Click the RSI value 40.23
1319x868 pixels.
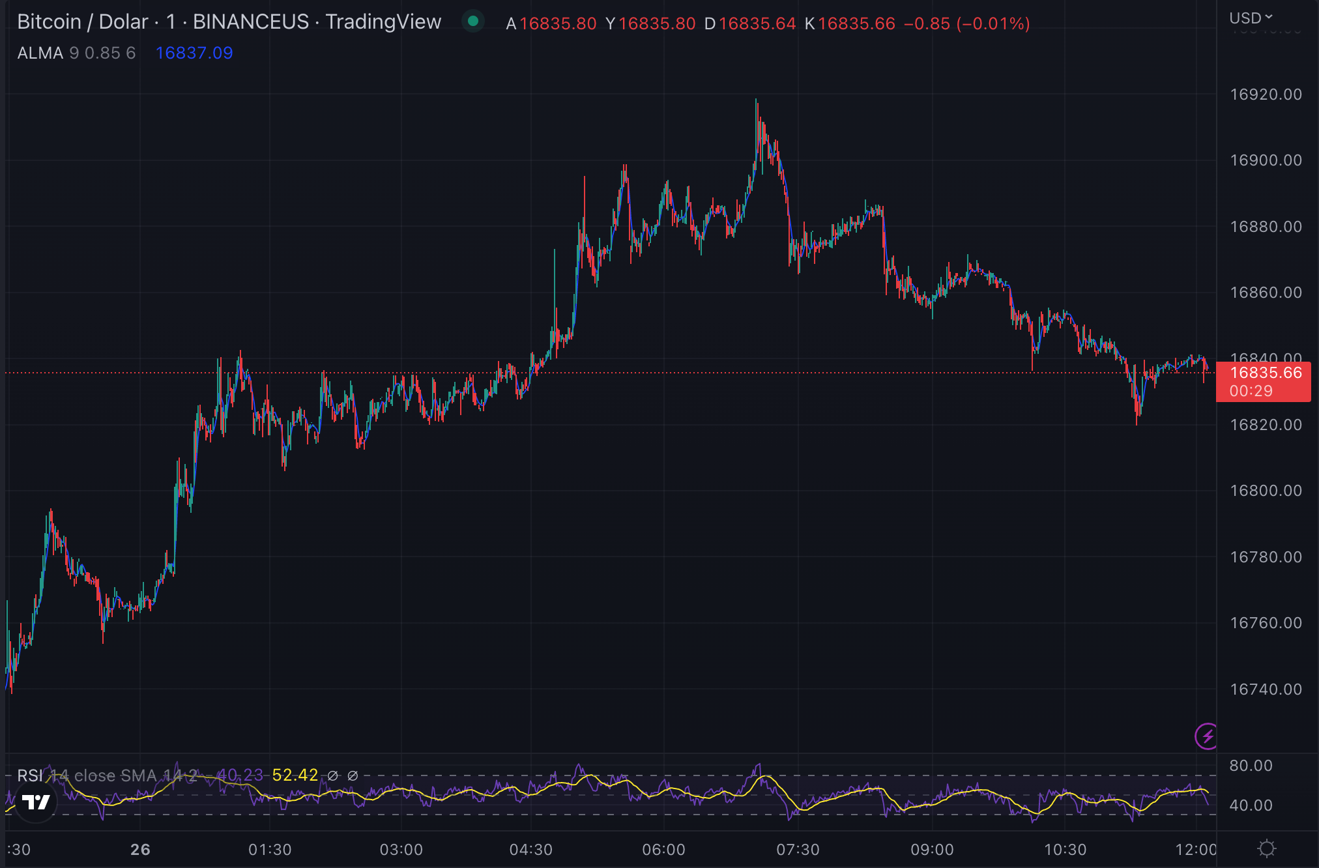tap(240, 775)
